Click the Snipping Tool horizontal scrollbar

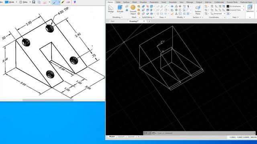pyautogui.click(x=48, y=100)
